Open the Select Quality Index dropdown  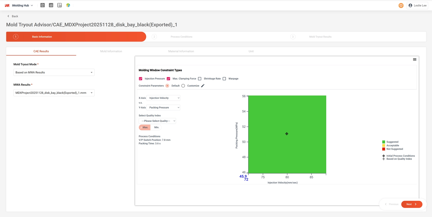tap(157, 121)
